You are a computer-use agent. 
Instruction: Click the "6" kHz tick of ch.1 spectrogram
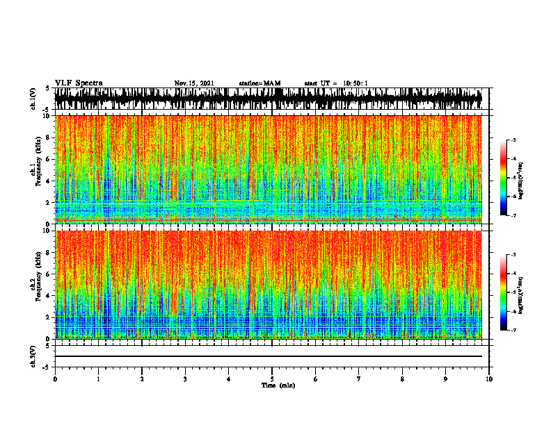[x=49, y=159]
